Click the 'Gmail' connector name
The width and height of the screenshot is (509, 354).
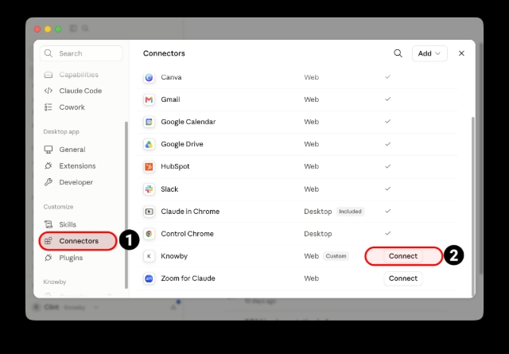pos(170,99)
